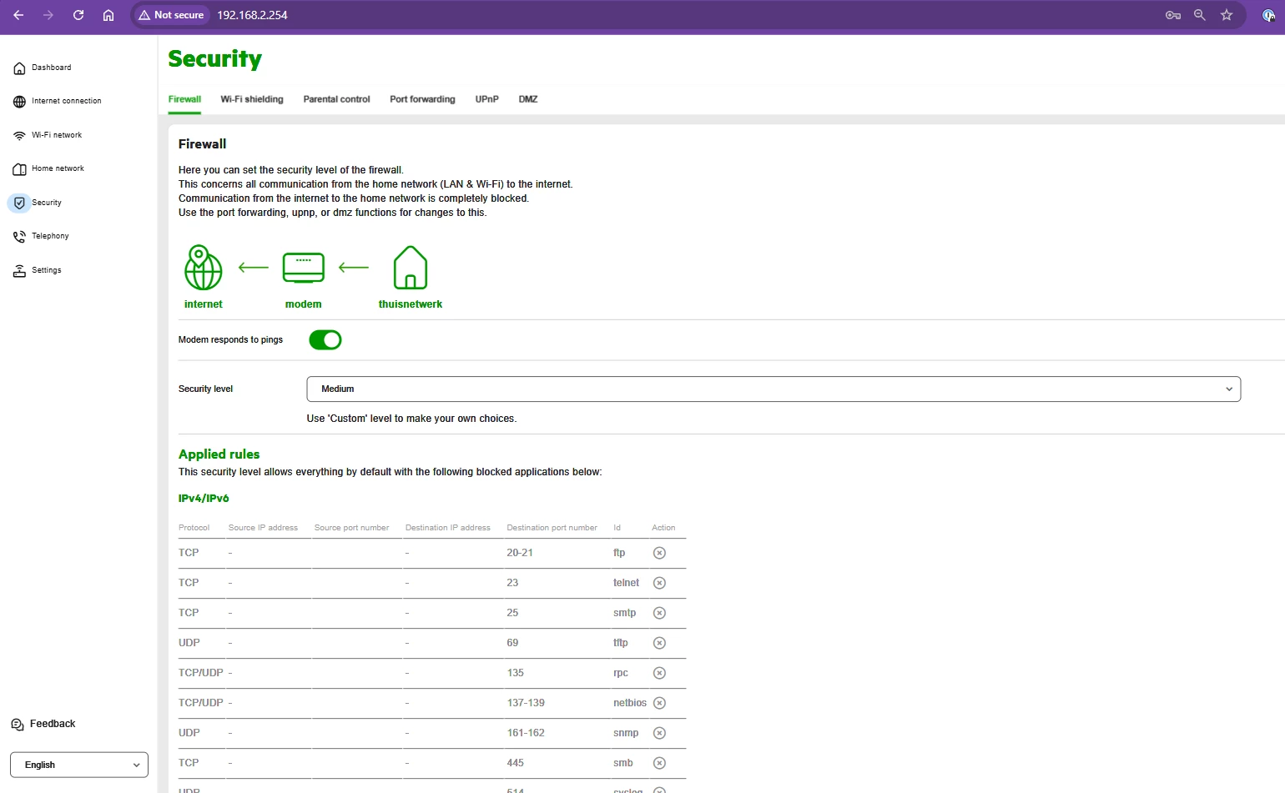The height and width of the screenshot is (793, 1285).
Task: Click the 161-162 port cell
Action: pos(526,733)
